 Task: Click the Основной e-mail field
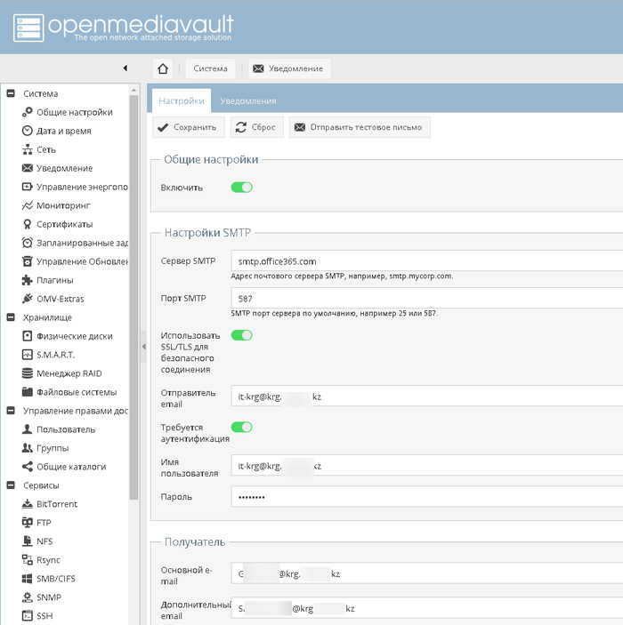click(x=426, y=573)
